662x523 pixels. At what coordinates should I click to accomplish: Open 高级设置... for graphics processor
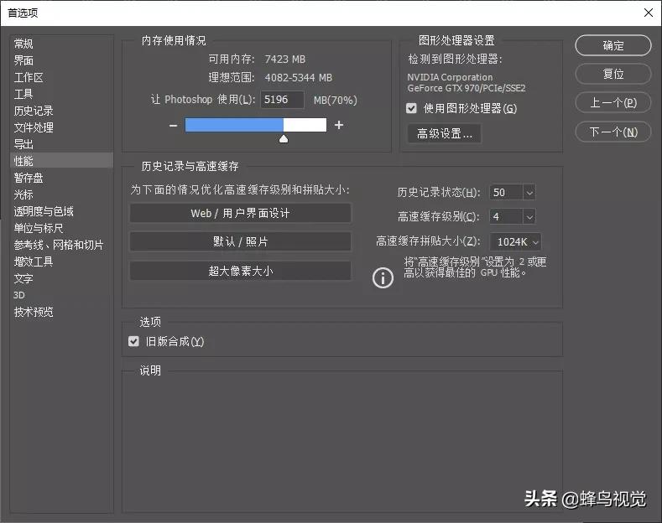[444, 134]
